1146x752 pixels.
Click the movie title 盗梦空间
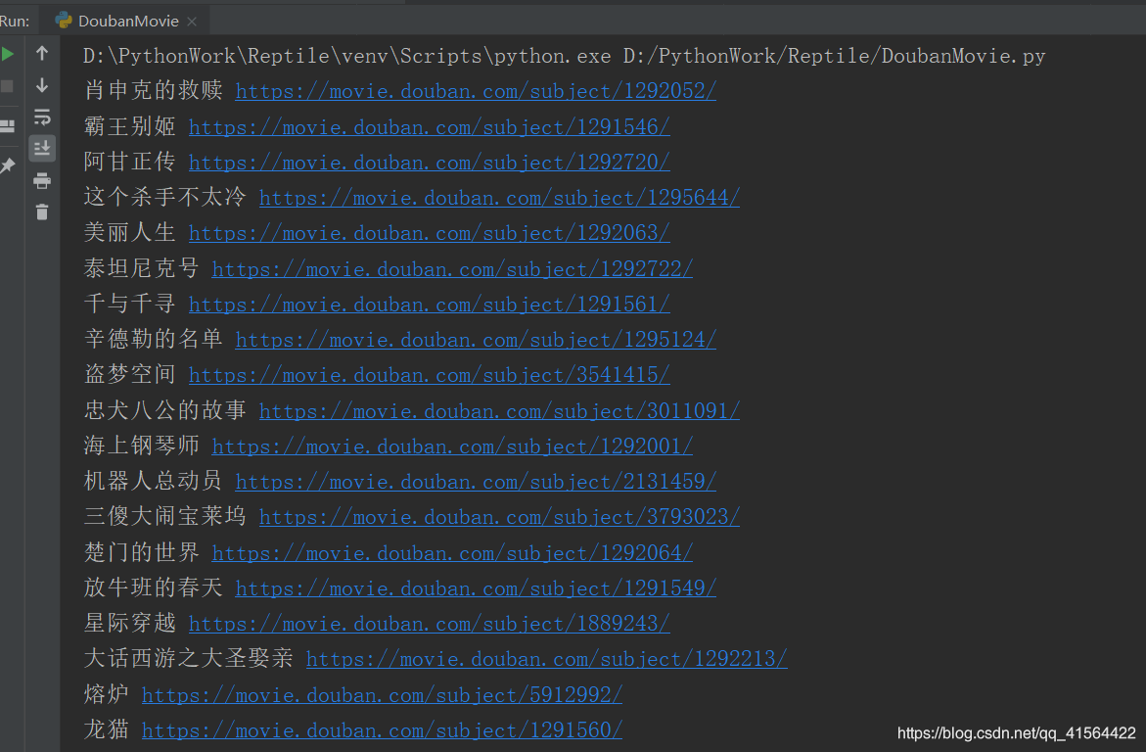pyautogui.click(x=130, y=375)
